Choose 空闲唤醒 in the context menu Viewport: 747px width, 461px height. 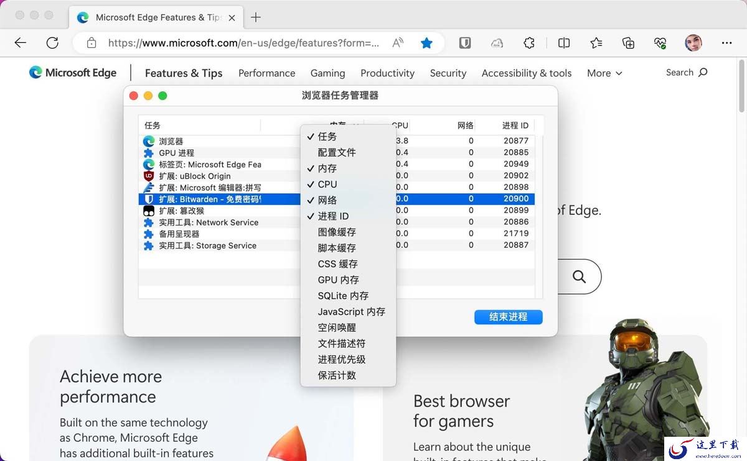(348, 327)
